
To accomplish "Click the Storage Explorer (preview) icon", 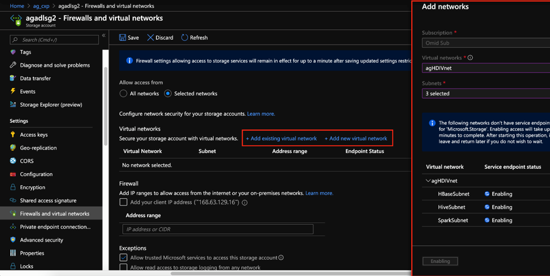I will pos(13,104).
